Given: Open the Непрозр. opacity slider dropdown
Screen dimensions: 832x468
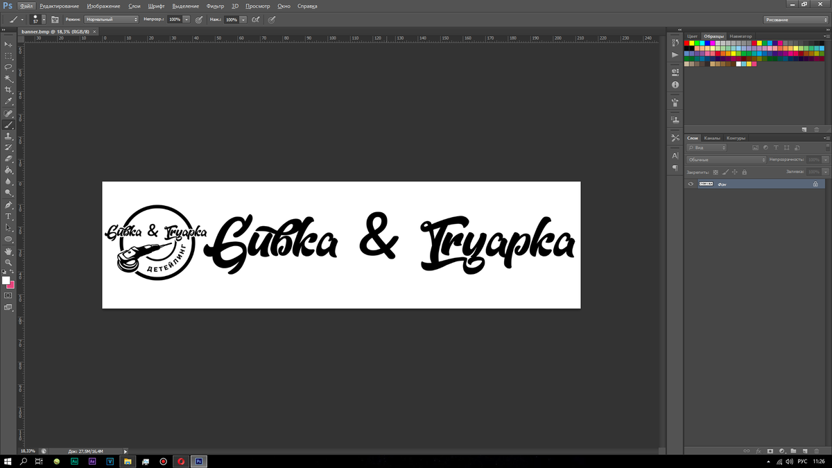Looking at the screenshot, I should 187,19.
